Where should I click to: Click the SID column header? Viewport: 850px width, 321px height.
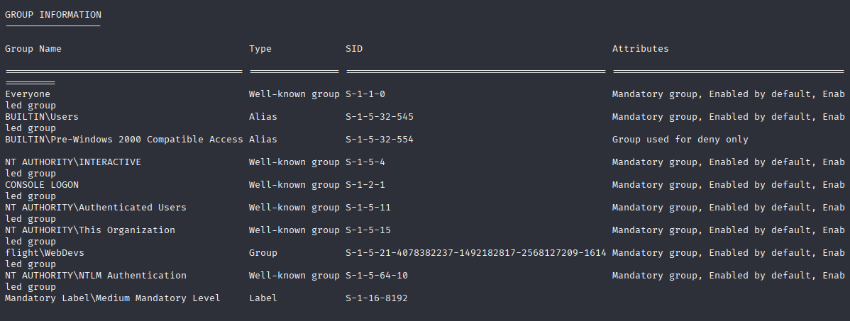point(354,49)
